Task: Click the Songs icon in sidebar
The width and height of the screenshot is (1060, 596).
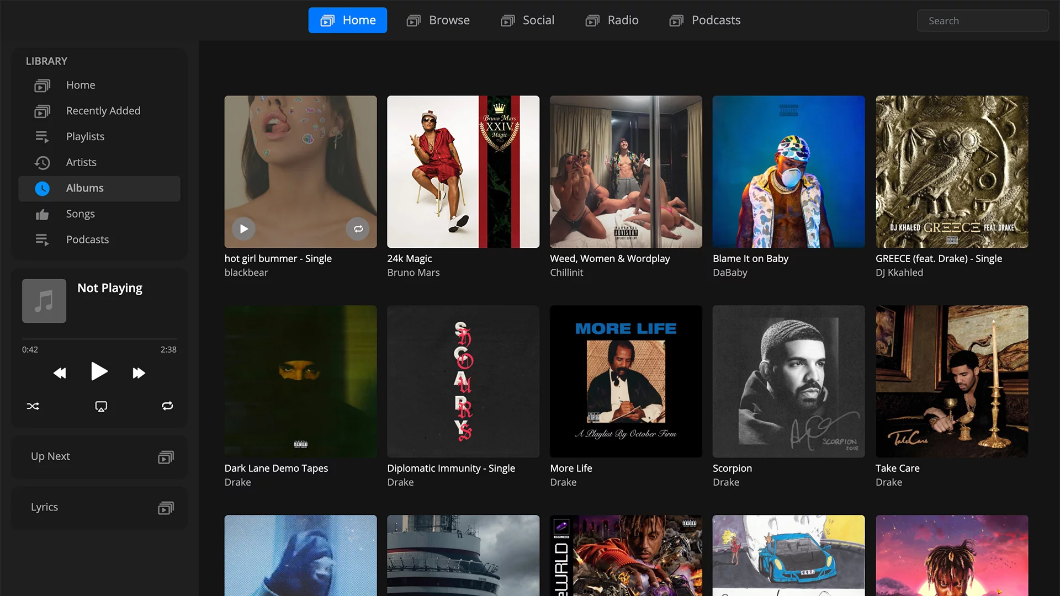Action: [42, 213]
